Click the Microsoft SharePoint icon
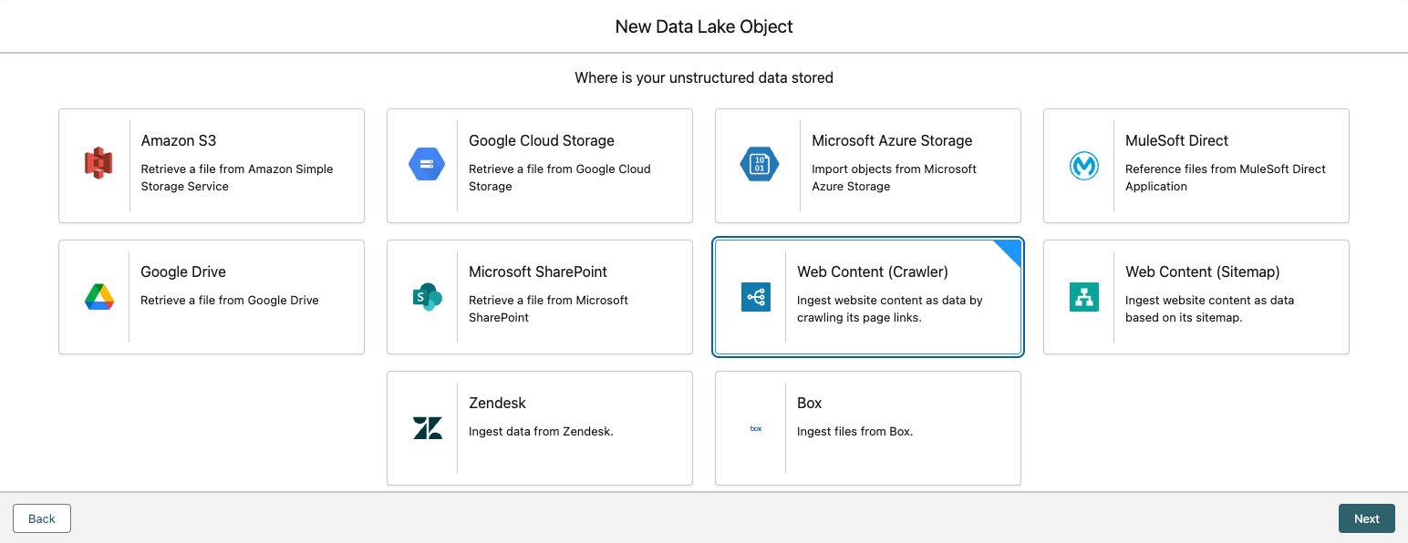The image size is (1408, 543). coord(427,296)
